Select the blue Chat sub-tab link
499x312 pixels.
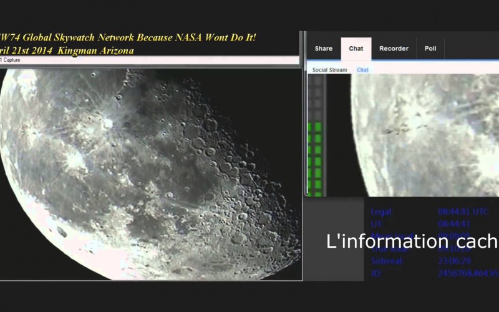click(362, 70)
